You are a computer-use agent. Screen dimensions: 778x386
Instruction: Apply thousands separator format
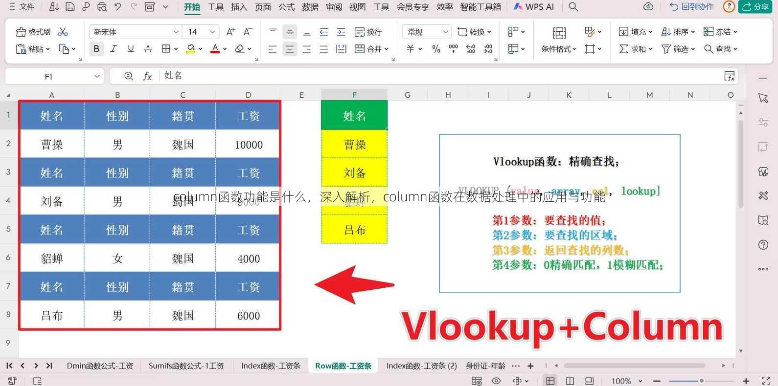pyautogui.click(x=454, y=49)
